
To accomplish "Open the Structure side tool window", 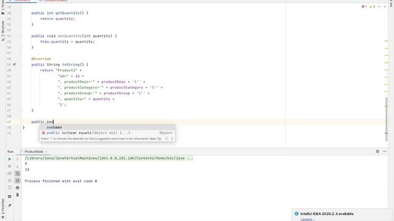I will [2, 31].
